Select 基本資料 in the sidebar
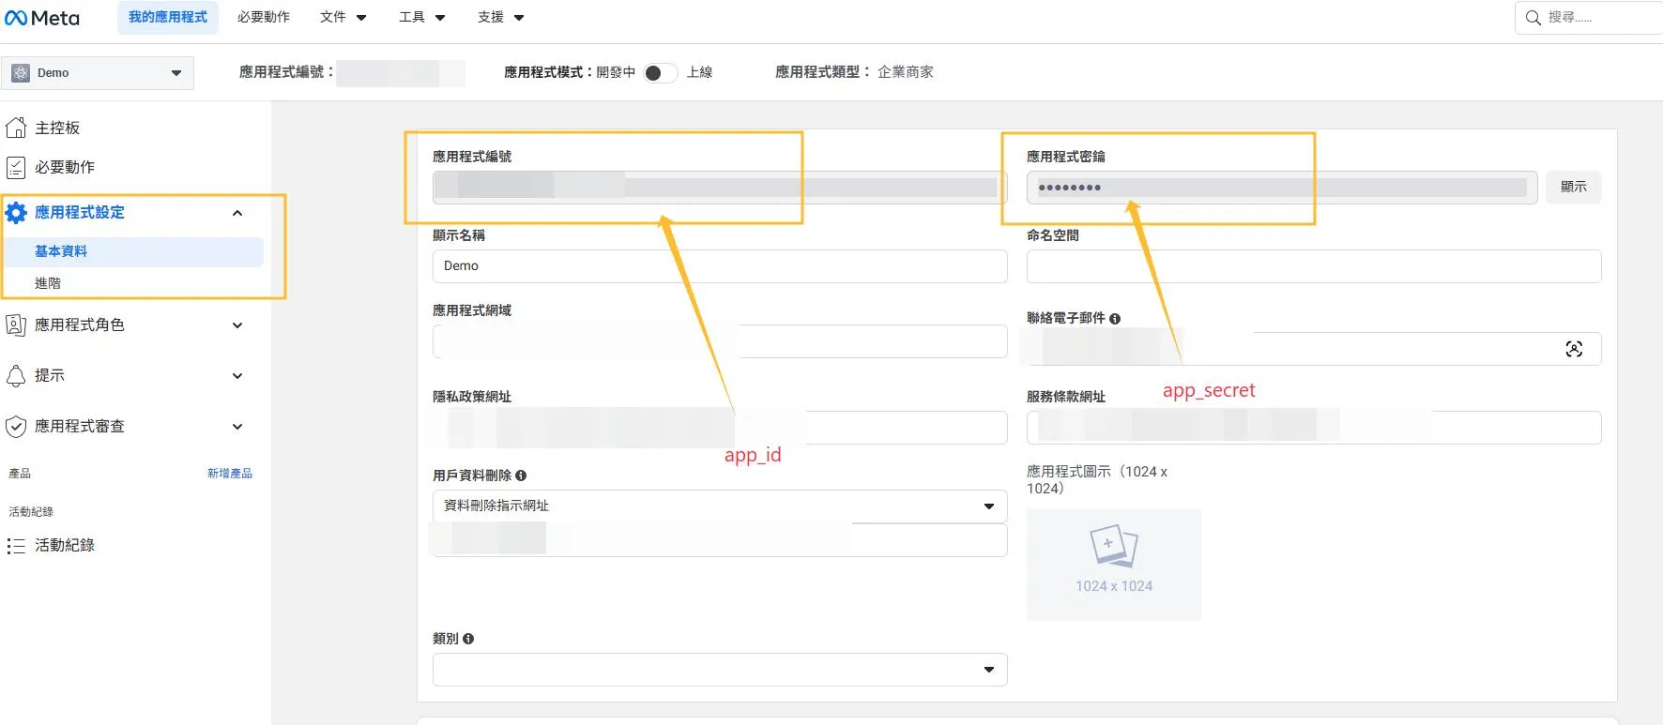The image size is (1663, 725). [x=133, y=251]
